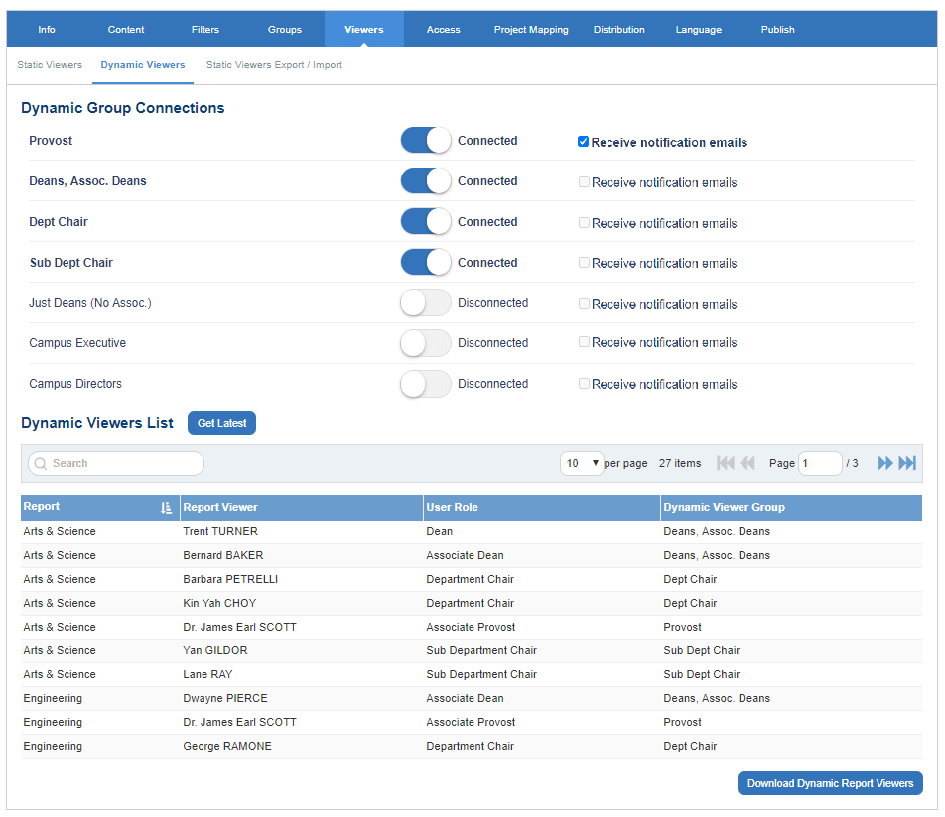Go to the first page using pagination icon
945x817 pixels.
tap(725, 463)
